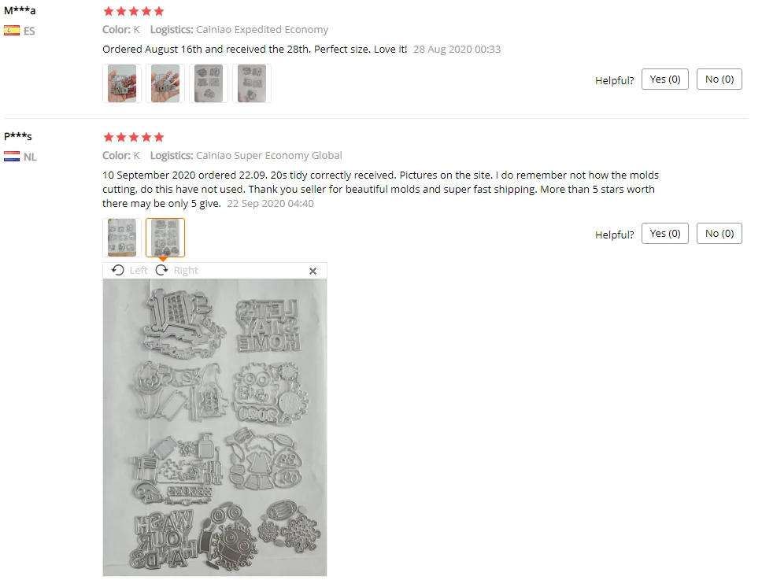
Task: Click the five-star rating of M***a's review
Action: tap(134, 11)
